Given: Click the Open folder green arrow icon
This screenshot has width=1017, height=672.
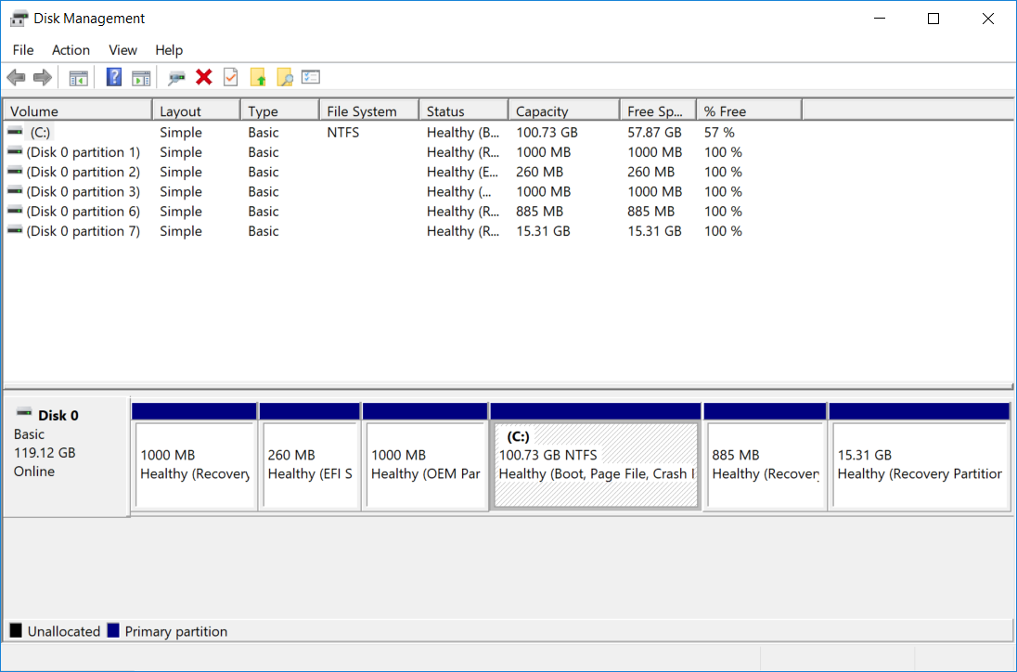Looking at the screenshot, I should 258,77.
